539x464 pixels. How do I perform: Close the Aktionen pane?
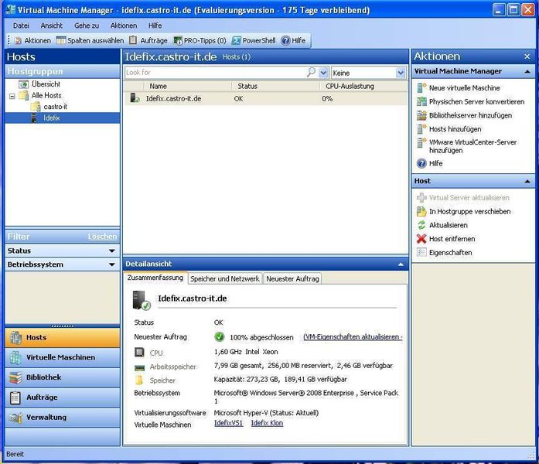click(527, 56)
